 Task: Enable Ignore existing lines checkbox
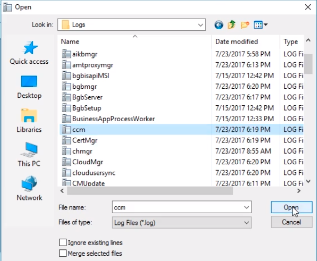pyautogui.click(x=63, y=242)
